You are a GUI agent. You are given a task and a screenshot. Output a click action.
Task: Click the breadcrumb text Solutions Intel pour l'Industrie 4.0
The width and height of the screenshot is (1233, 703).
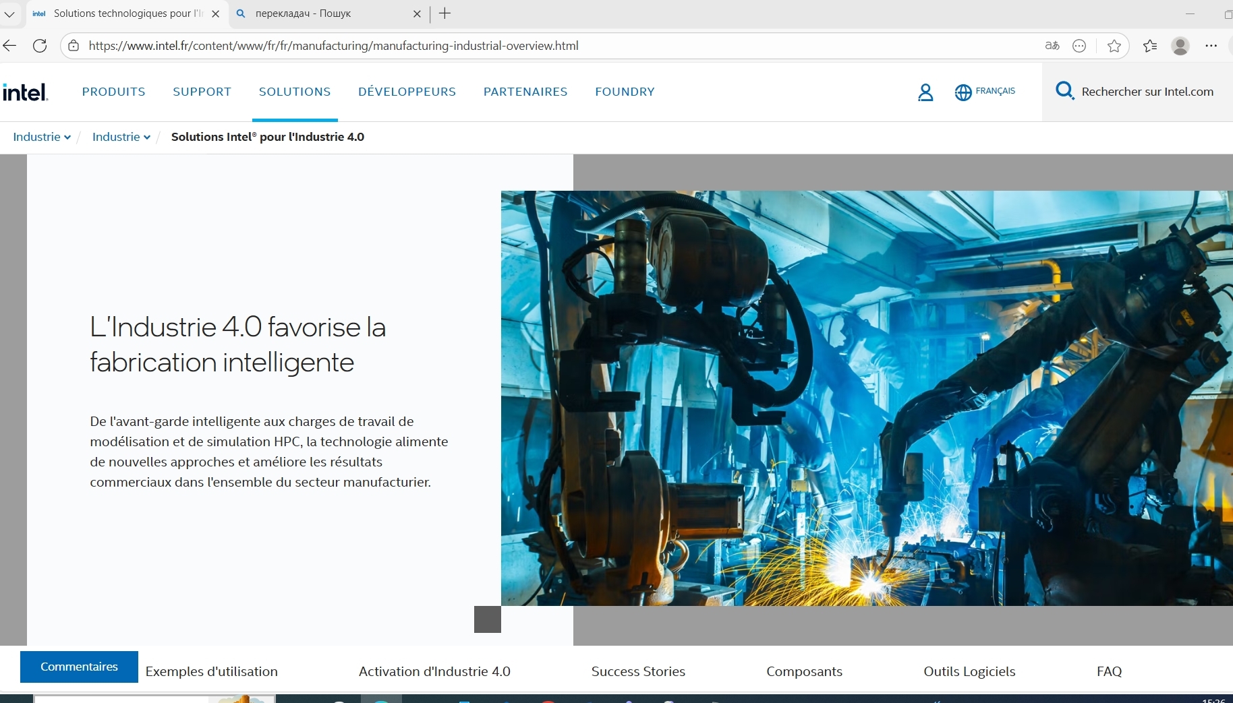[x=268, y=137]
